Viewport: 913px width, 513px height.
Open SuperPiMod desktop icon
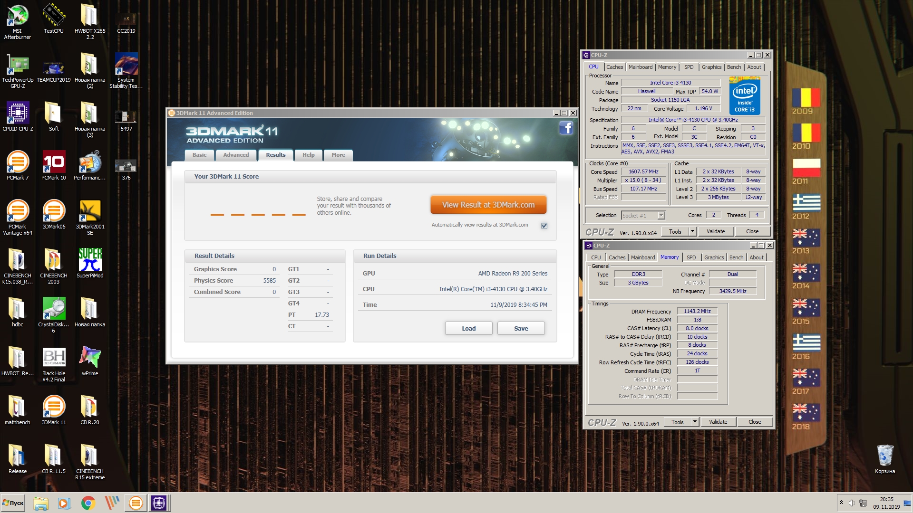coord(90,263)
